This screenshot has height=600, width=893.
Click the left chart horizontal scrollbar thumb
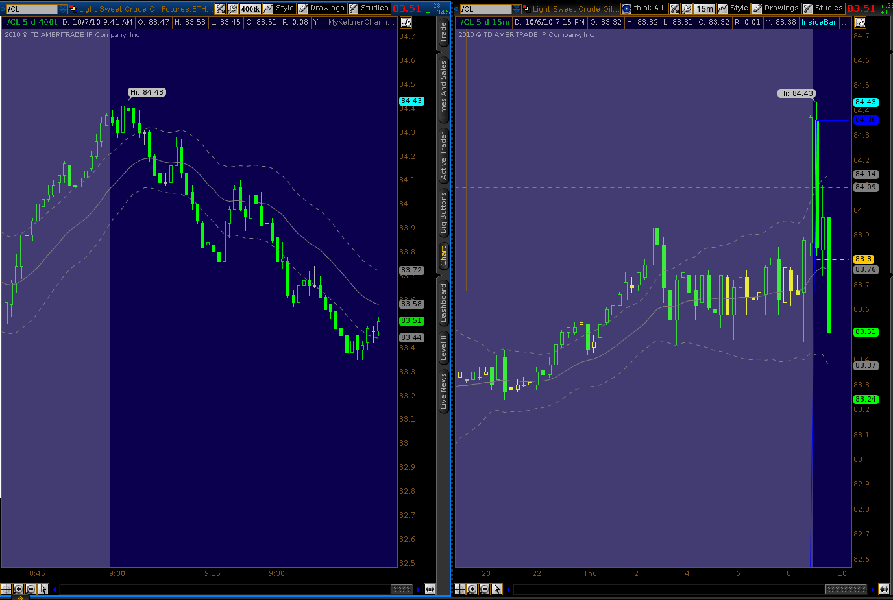pos(401,589)
